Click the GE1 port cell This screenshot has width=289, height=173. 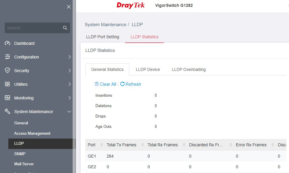pyautogui.click(x=92, y=156)
